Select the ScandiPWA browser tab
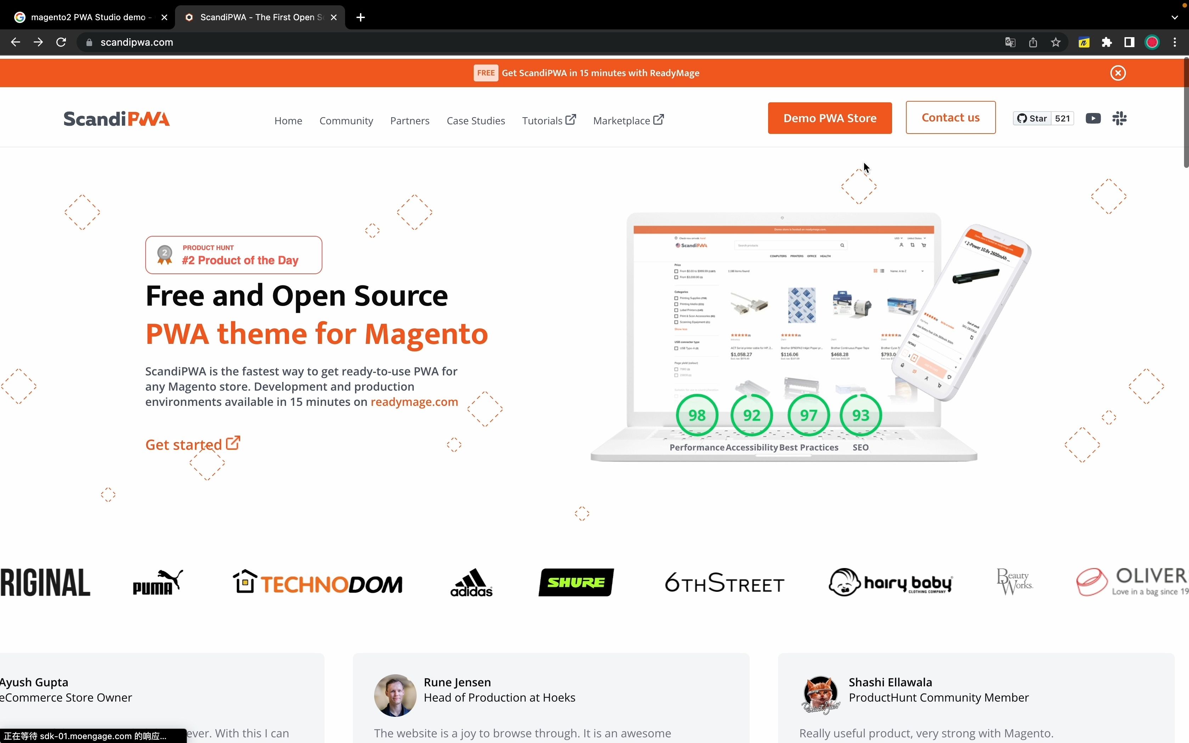Viewport: 1189px width, 743px height. (260, 17)
